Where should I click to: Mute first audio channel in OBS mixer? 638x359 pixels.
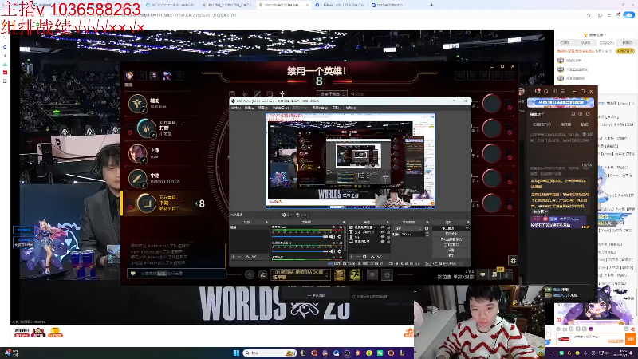[332, 236]
